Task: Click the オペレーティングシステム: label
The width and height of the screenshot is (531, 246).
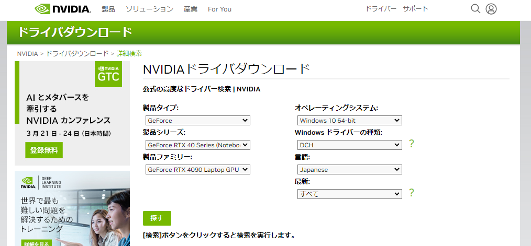Action: click(x=336, y=108)
